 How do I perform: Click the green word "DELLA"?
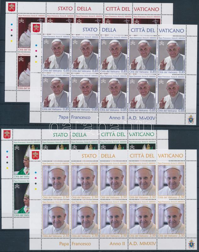(x=79, y=135)
